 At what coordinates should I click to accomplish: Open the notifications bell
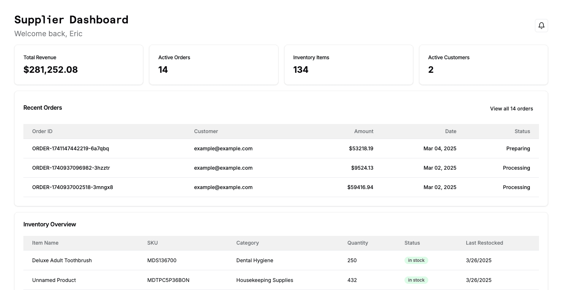pos(541,26)
